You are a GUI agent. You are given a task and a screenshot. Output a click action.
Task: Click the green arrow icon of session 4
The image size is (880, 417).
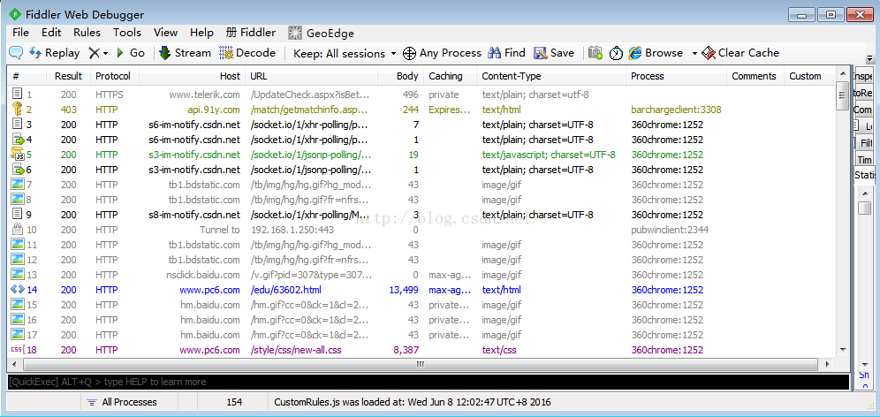[18, 140]
